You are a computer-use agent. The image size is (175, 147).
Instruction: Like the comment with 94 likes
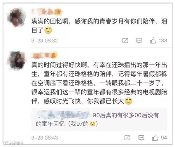(x=155, y=138)
